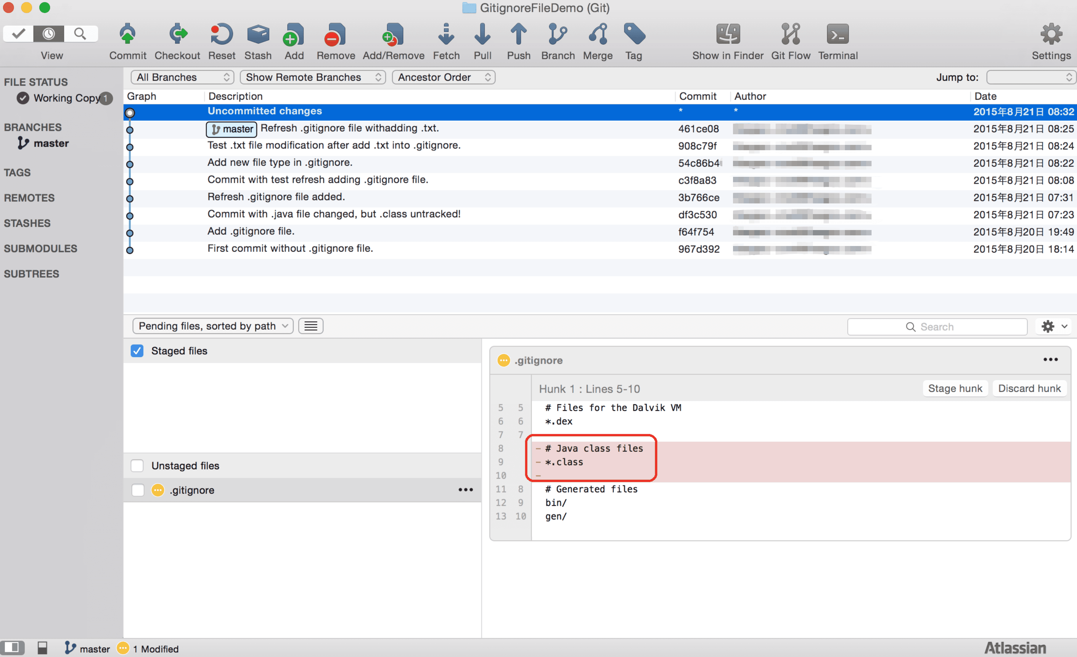Open the Git Flow icon

tap(791, 34)
